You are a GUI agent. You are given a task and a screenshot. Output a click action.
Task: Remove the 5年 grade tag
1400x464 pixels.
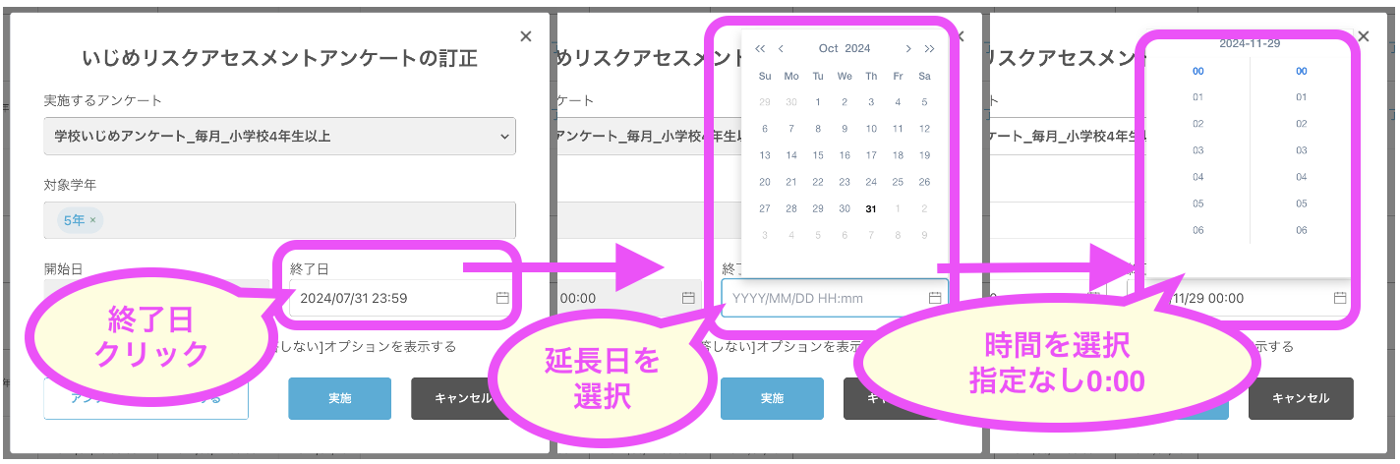coord(92,220)
